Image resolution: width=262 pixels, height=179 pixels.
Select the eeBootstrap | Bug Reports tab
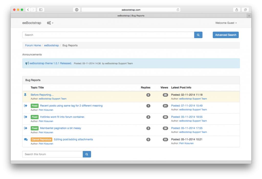pos(131,16)
